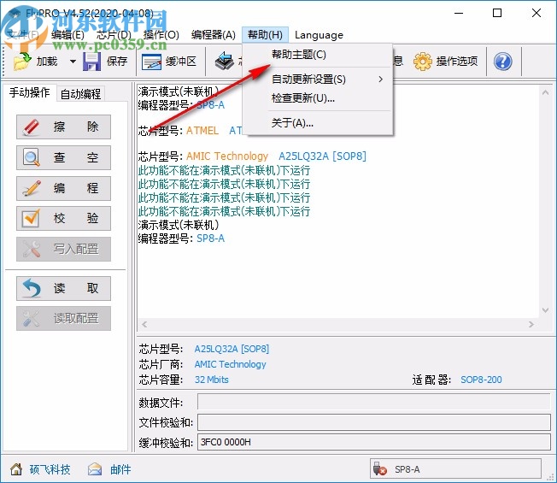This screenshot has height=483, width=557.
Task: Click the Data File (数据文件) field
Action: coord(373,402)
